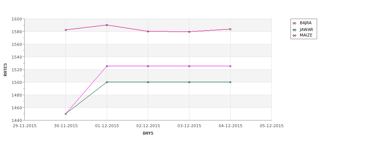
Task: Select MAIZE data point on 30-11-2015
Action: [66, 30]
